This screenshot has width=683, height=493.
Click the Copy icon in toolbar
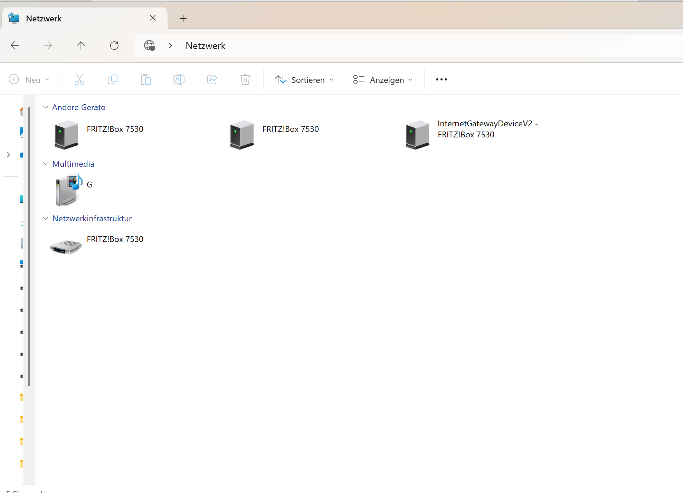click(x=113, y=80)
